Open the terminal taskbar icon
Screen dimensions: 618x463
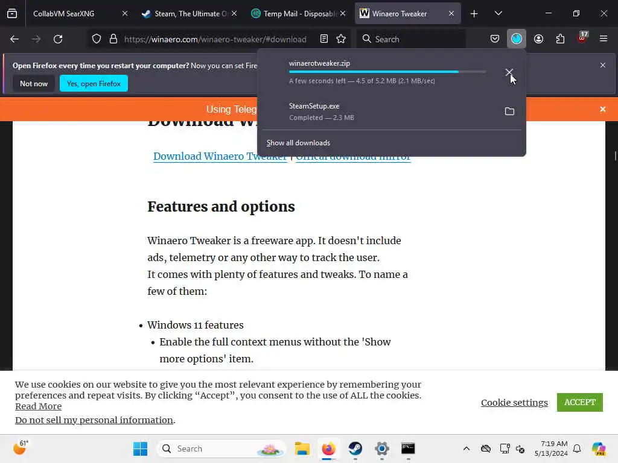click(408, 449)
